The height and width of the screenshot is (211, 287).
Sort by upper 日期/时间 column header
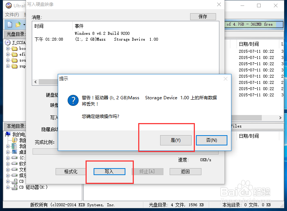coord(258,44)
